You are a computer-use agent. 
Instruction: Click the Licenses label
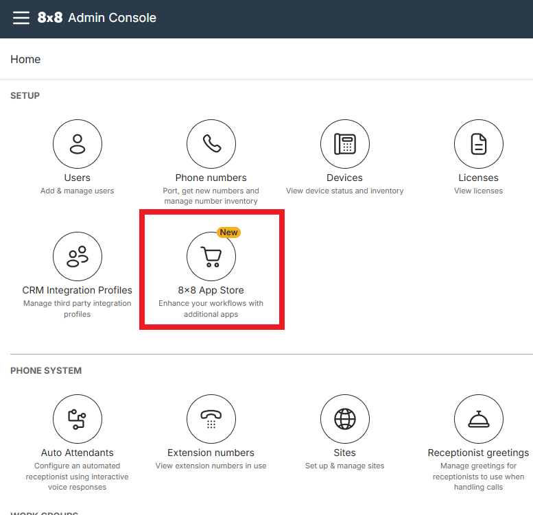point(478,178)
